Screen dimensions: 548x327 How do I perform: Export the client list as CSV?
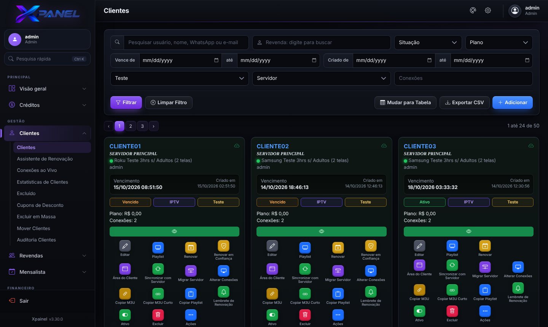[465, 103]
